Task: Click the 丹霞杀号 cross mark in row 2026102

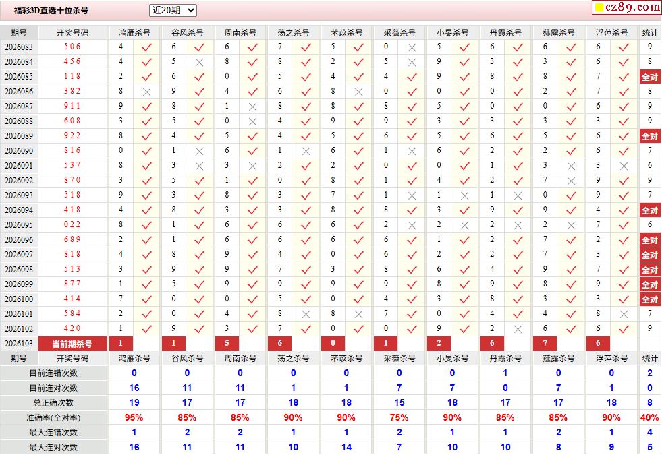Action: pyautogui.click(x=518, y=329)
